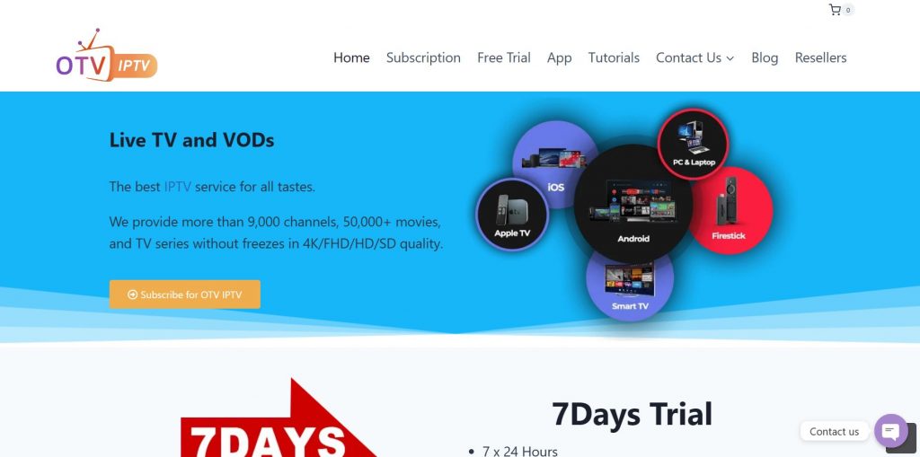Pick the PC & Laptop circle

coord(693,144)
